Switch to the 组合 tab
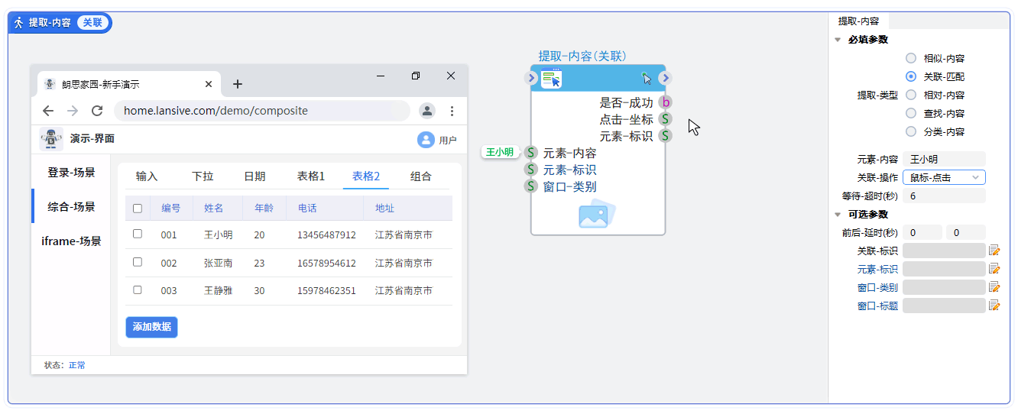 [x=421, y=176]
